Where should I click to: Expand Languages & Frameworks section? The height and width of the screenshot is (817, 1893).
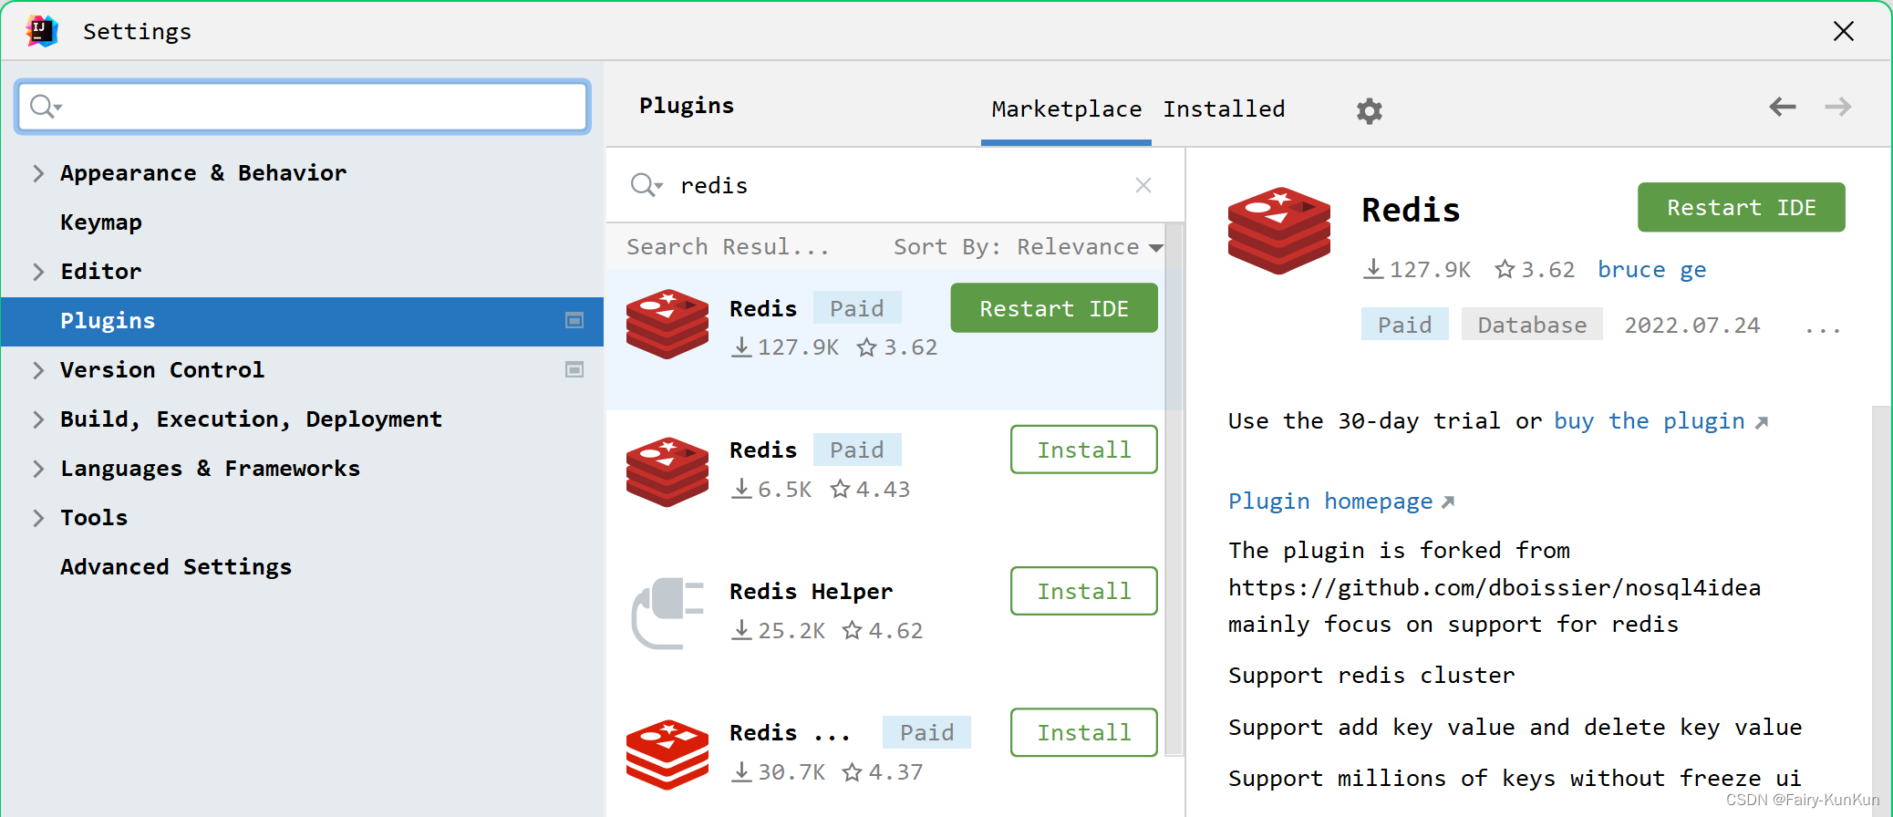pyautogui.click(x=38, y=469)
